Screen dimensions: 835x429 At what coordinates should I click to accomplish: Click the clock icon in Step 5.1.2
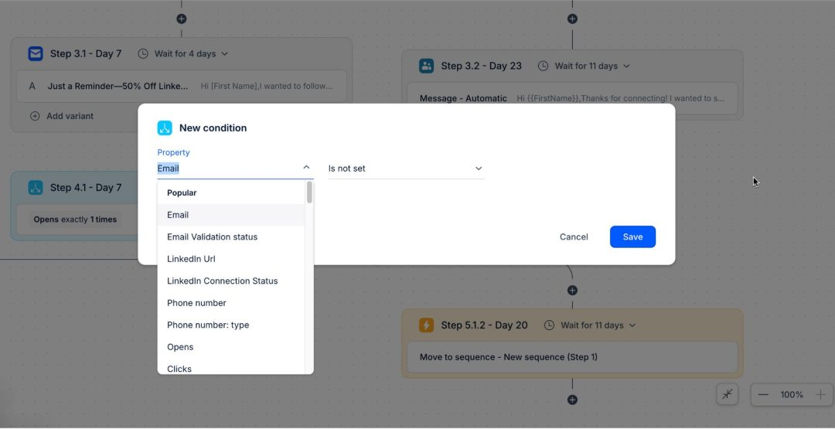[549, 325]
